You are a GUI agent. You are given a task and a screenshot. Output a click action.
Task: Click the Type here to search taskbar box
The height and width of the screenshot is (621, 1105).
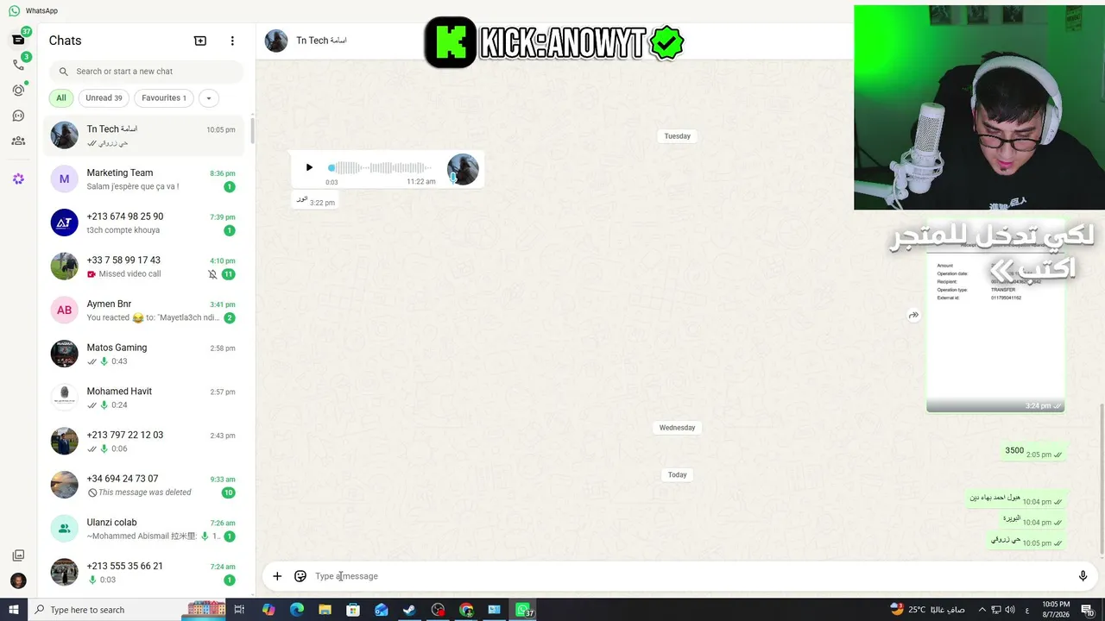coord(128,610)
